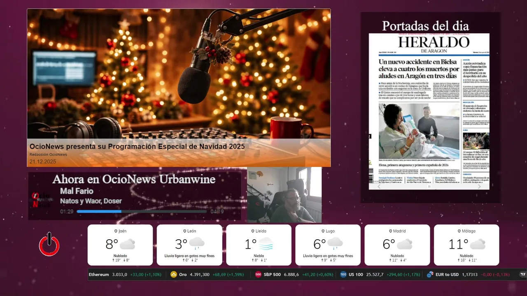
Task: Click the Redacción OcioNews byline
Action: pyautogui.click(x=48, y=155)
